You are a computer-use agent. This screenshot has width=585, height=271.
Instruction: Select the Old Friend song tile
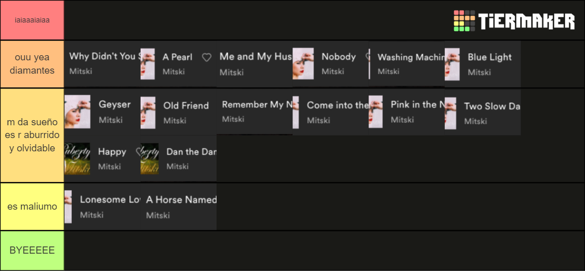click(179, 112)
